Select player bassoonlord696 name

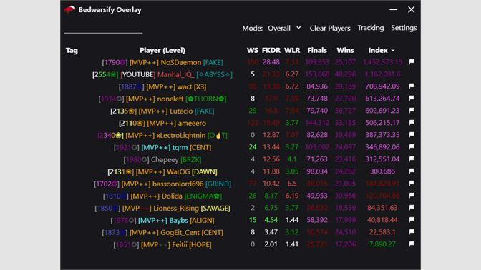point(178,184)
